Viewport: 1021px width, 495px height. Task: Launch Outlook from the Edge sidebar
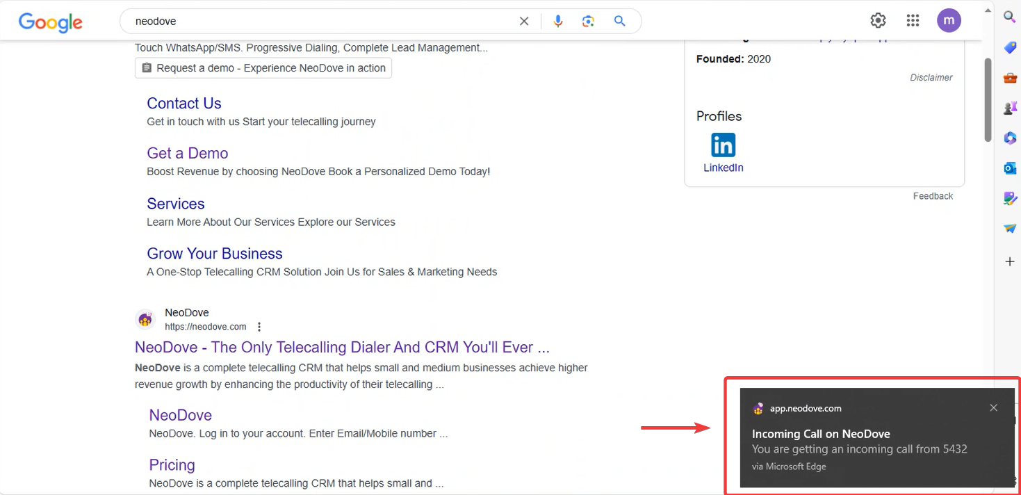coord(1010,168)
